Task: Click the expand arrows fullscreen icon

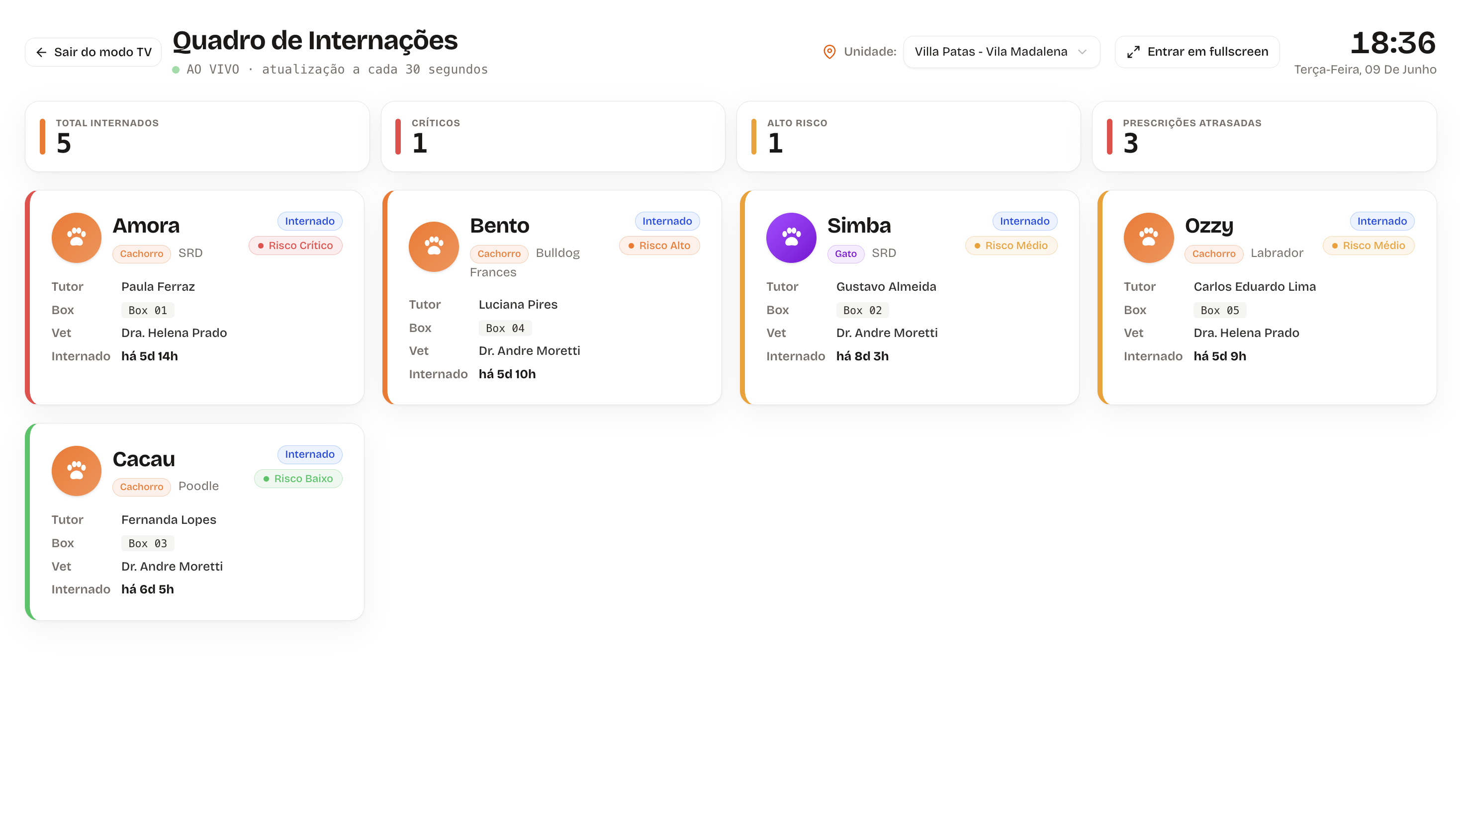Action: pos(1133,52)
